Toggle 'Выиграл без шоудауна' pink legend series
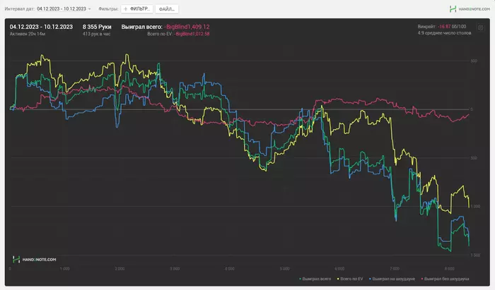 click(445, 279)
